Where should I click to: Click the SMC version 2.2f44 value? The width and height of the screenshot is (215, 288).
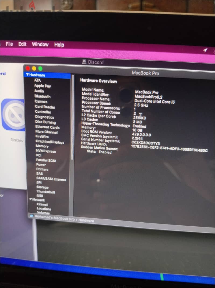click(137, 138)
